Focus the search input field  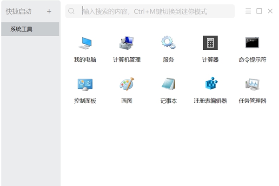(x=153, y=11)
